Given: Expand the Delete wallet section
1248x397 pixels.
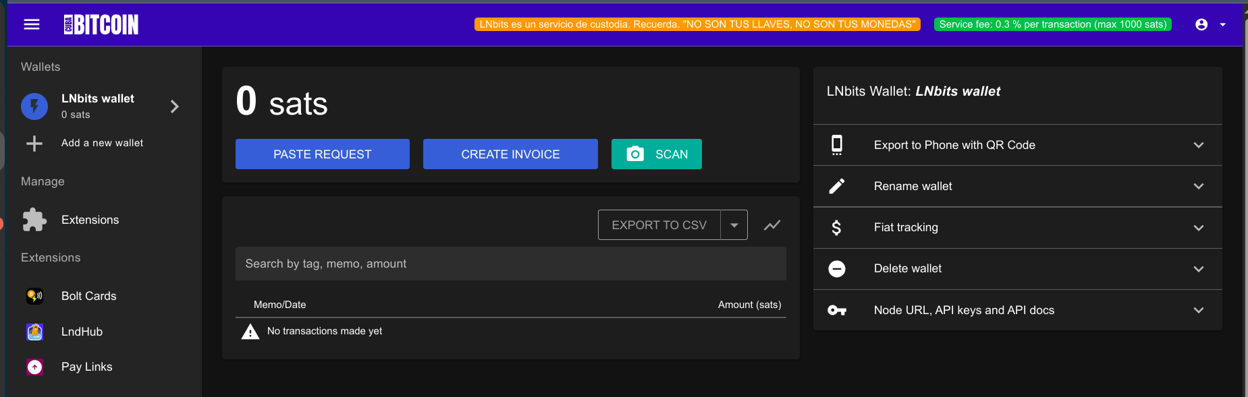Looking at the screenshot, I should tap(1018, 269).
